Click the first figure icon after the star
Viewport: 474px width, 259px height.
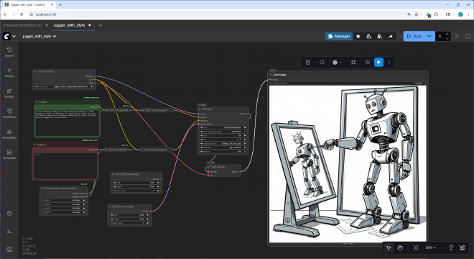pyautogui.click(x=369, y=37)
